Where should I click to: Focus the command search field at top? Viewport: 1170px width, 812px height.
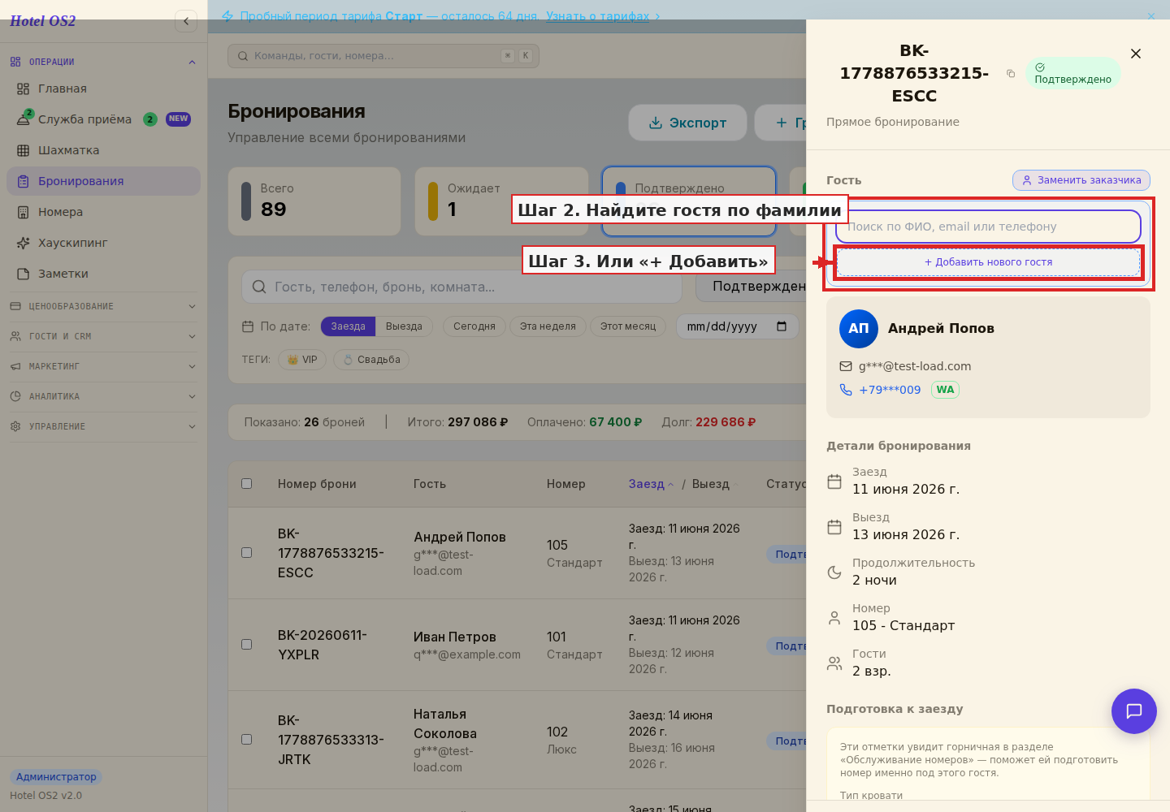(x=383, y=56)
